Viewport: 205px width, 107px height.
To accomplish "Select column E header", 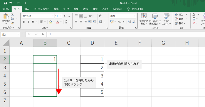I will (x=116, y=43).
